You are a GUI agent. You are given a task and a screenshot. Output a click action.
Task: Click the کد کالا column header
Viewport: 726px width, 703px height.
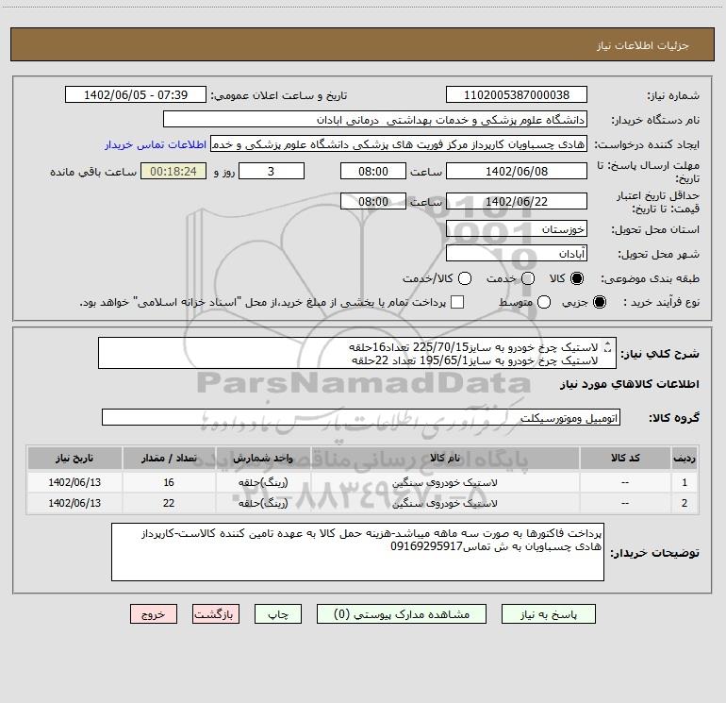(625, 458)
